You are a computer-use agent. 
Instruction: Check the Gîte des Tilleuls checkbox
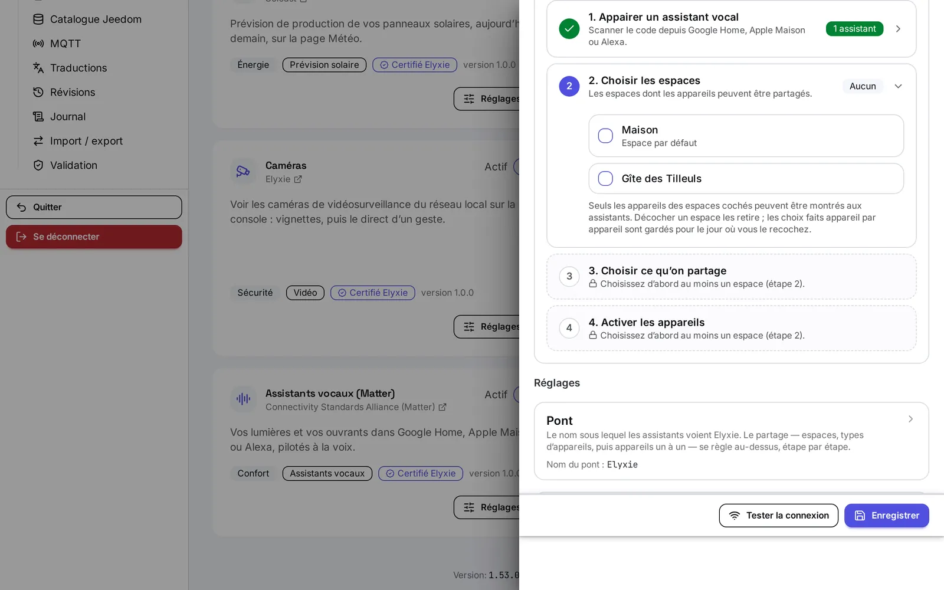(x=605, y=179)
